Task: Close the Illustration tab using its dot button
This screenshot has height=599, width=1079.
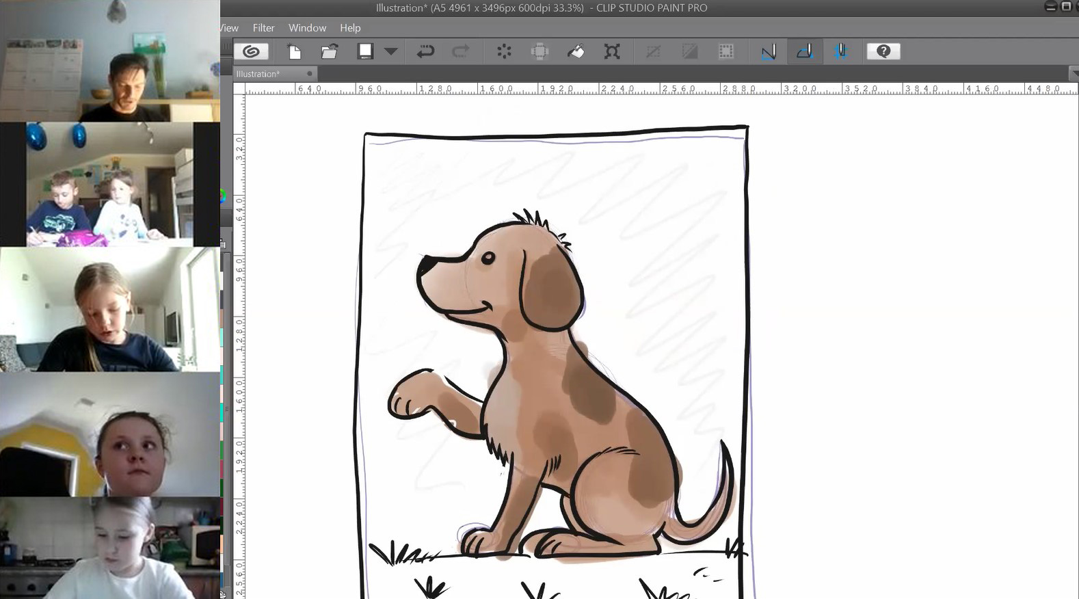Action: click(310, 74)
